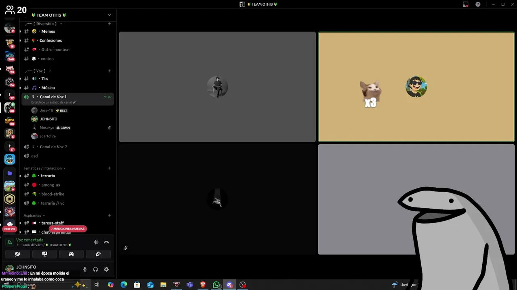
Task: Open server with 268 unread badge
Action: 10,55
